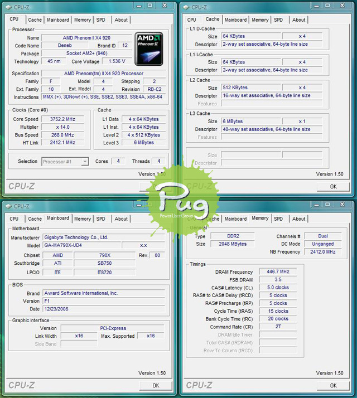Click Southbridge value SB750
This screenshot has height=398, width=357.
[104, 263]
